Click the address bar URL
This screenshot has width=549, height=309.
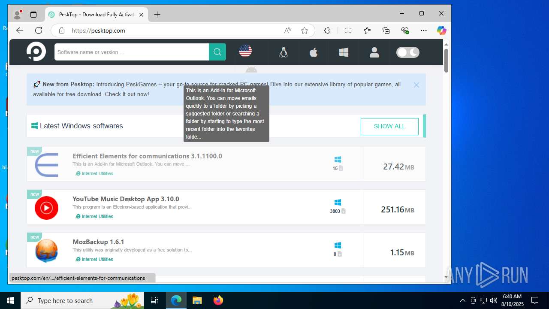pyautogui.click(x=98, y=30)
